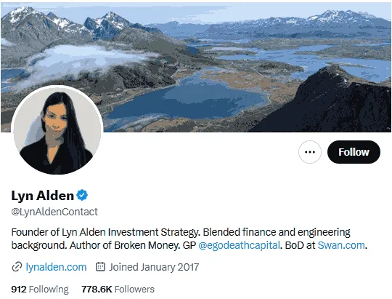This screenshot has width=392, height=299.
Task: View the mountain lake banner image
Action: point(196,67)
